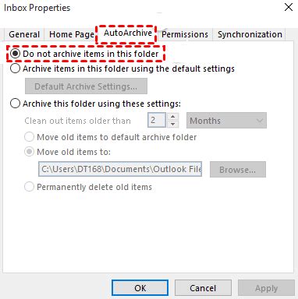Select Do not archive items in this folder
Viewport: 298px width, 299px height.
(84, 54)
